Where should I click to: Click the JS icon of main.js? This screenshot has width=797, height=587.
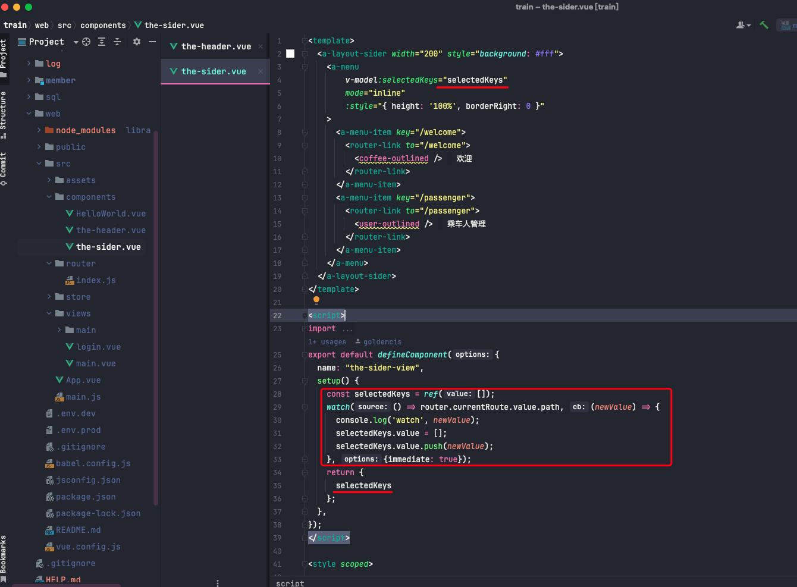pos(59,397)
